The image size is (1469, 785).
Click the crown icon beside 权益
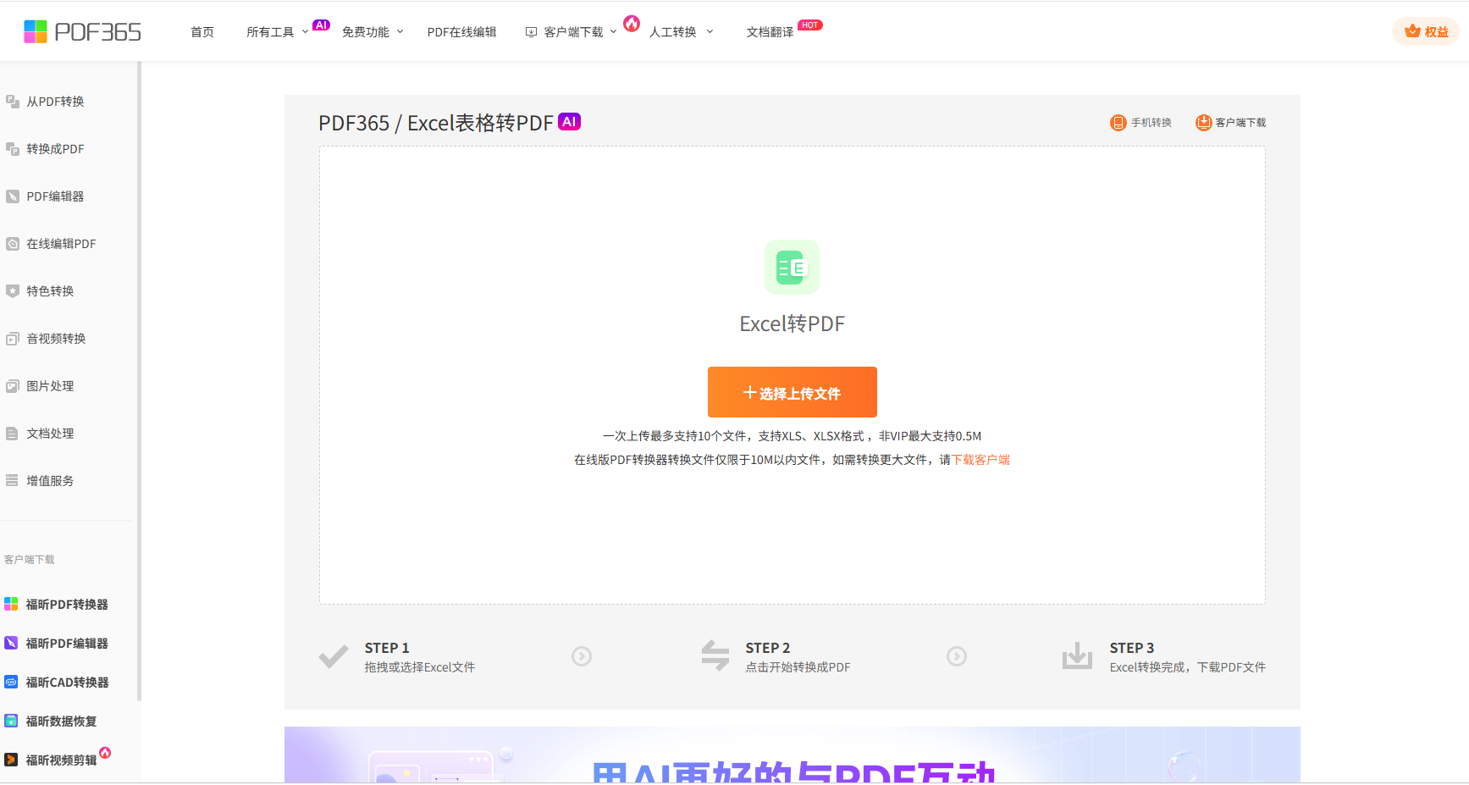tap(1412, 31)
